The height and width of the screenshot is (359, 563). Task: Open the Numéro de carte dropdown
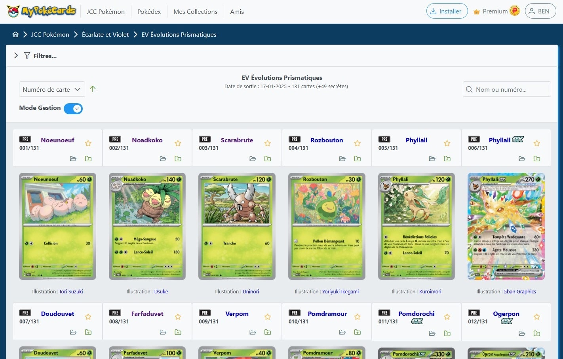point(51,89)
